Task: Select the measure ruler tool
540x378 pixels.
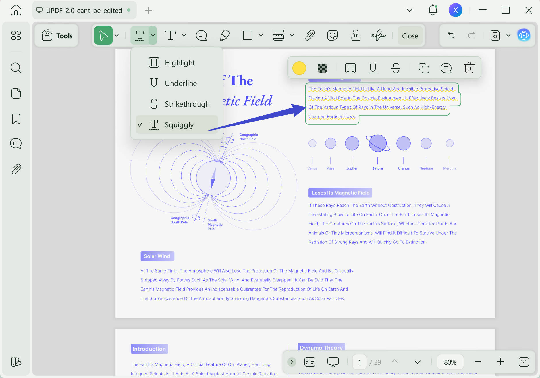Action: 278,36
